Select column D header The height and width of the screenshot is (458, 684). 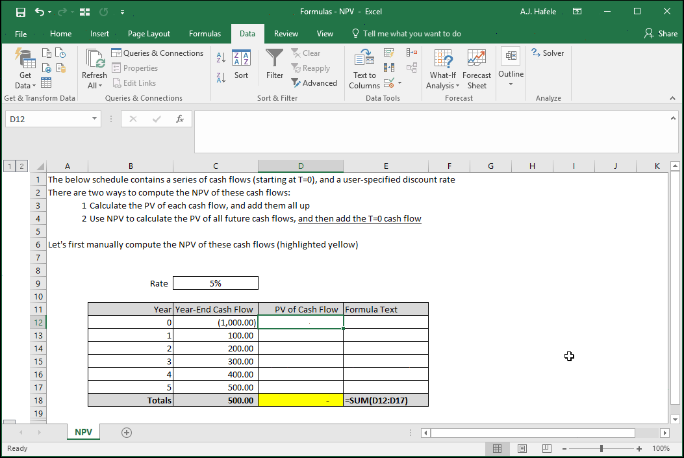301,166
